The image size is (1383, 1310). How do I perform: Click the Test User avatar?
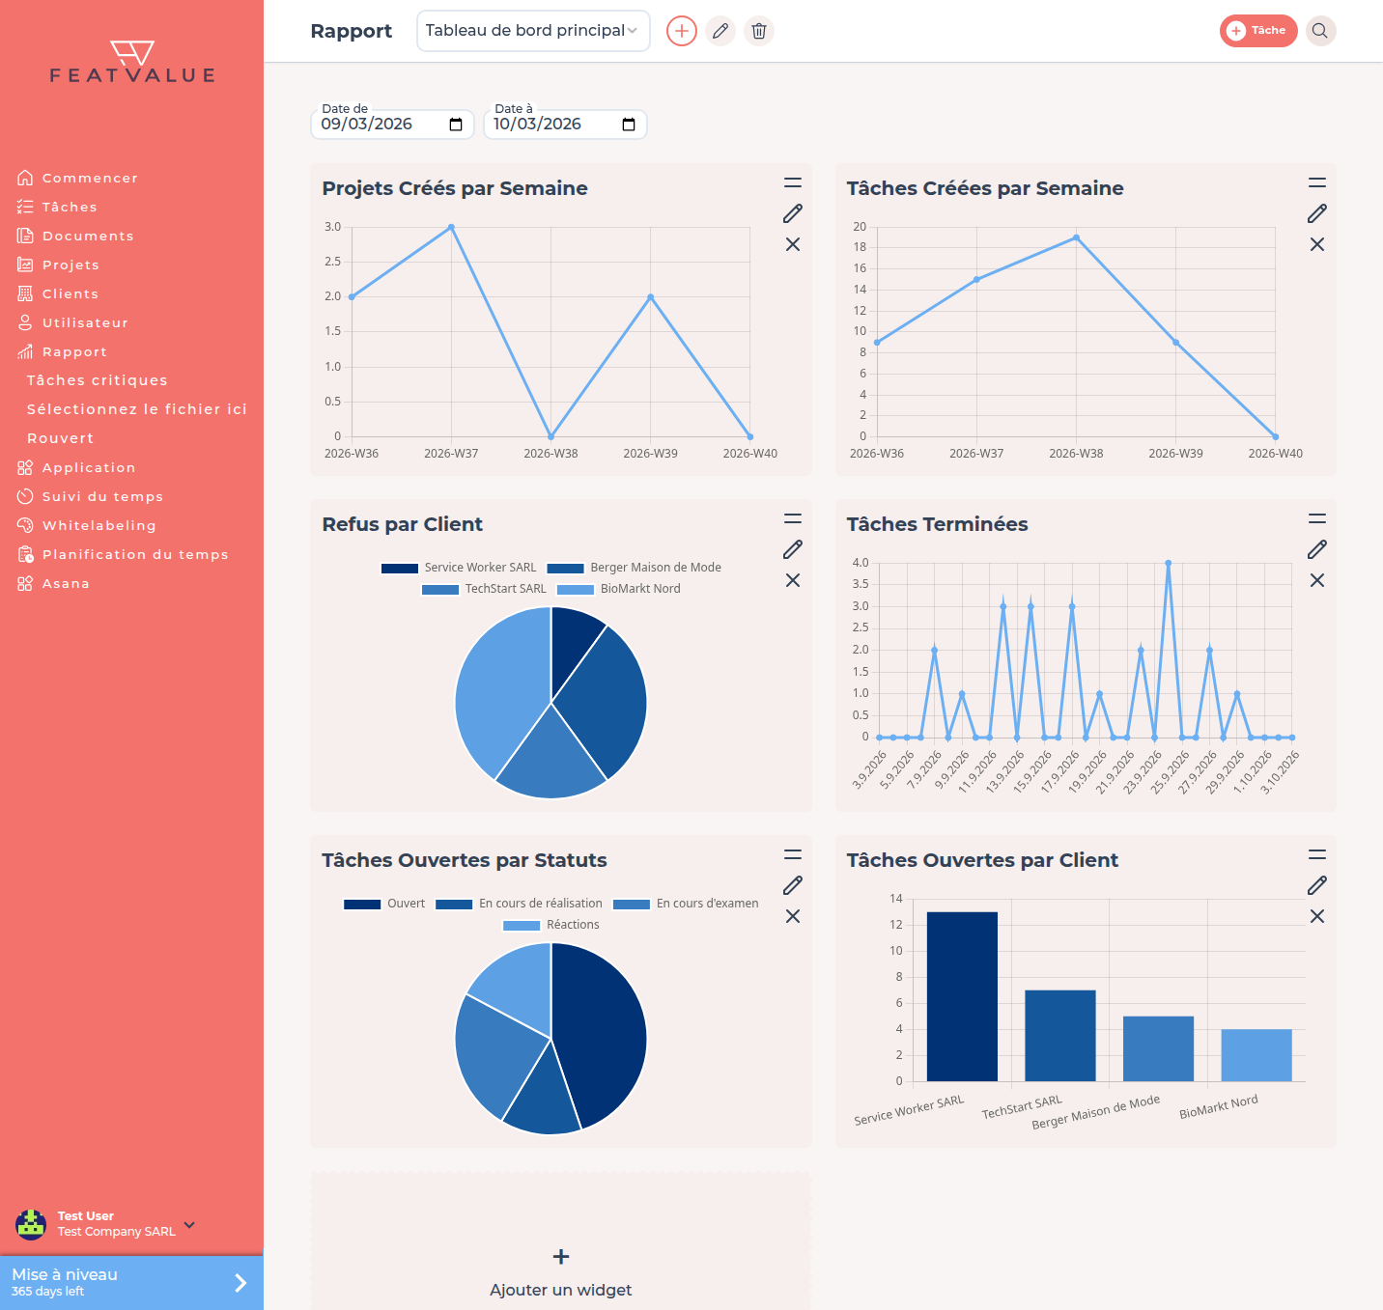pos(31,1224)
